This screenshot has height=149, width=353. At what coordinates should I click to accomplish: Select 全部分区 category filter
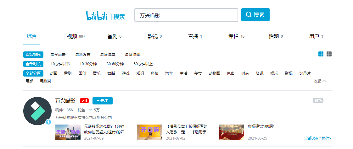tap(33, 73)
